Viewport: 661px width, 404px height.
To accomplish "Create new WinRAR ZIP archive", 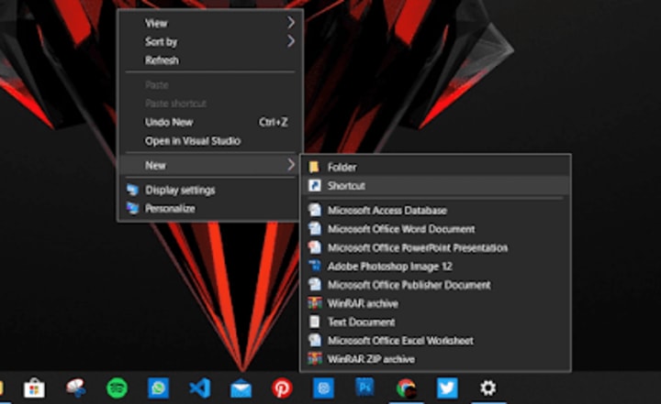I will coord(435,358).
